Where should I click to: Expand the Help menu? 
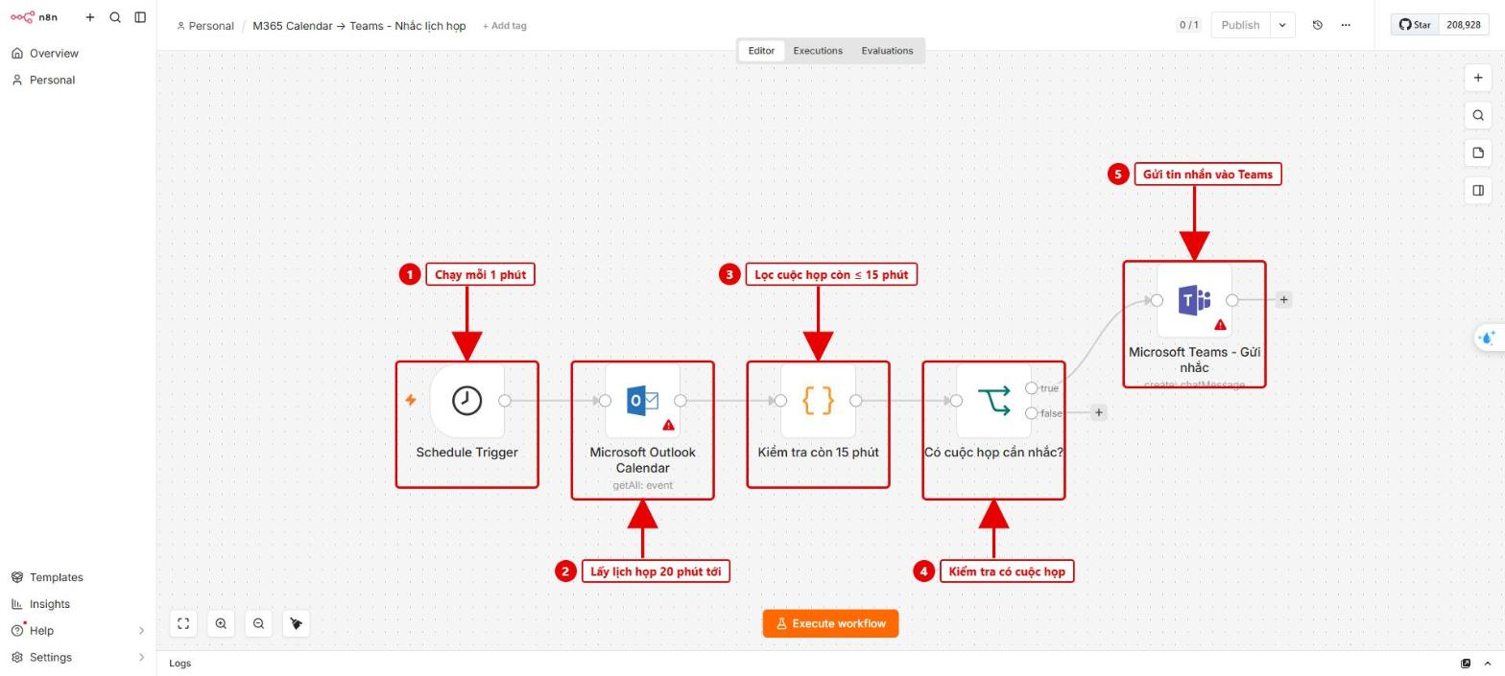pos(78,631)
